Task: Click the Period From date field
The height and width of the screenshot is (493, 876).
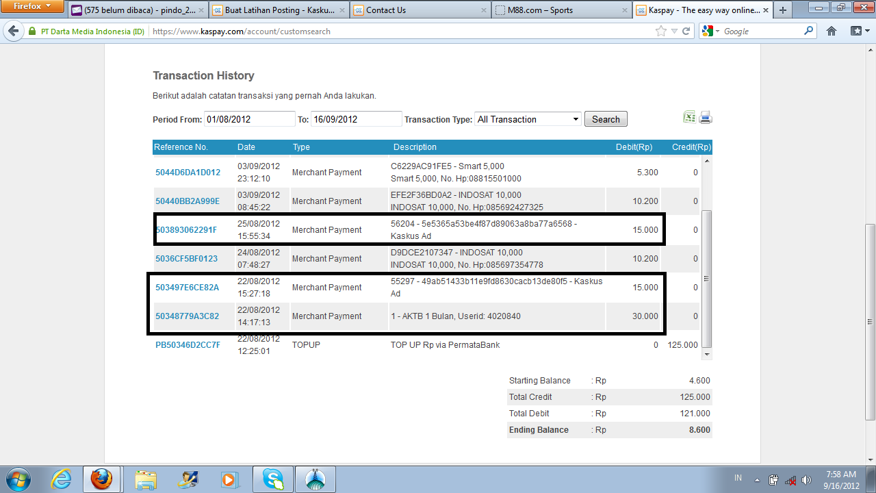Action: [250, 119]
